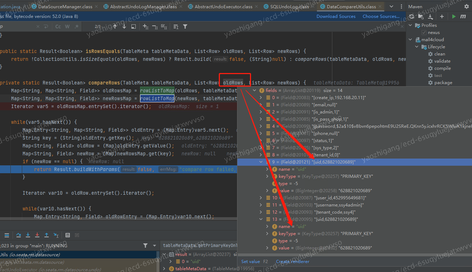Select the result ArrayList variable row

point(199,254)
